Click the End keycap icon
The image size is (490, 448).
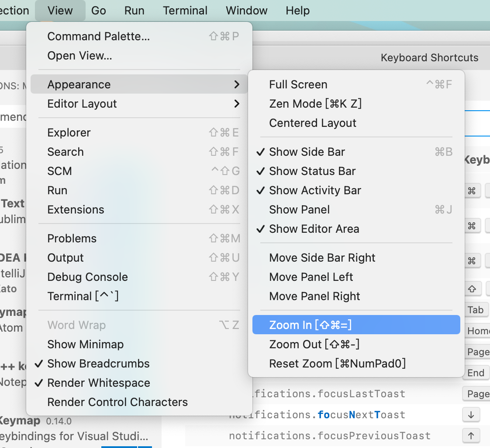476,373
